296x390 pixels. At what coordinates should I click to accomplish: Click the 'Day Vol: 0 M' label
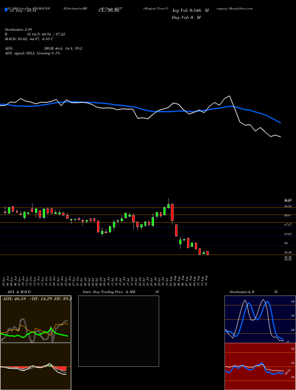[186, 18]
